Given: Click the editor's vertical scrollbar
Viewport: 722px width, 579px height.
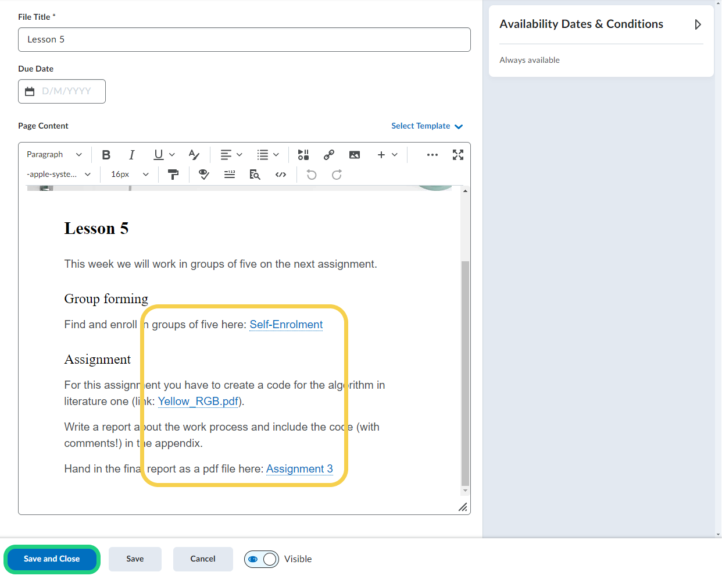Looking at the screenshot, I should 464,372.
